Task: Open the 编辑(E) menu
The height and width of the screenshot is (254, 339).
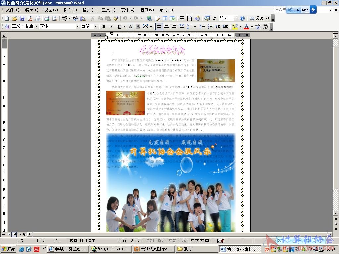Action: (x=31, y=10)
